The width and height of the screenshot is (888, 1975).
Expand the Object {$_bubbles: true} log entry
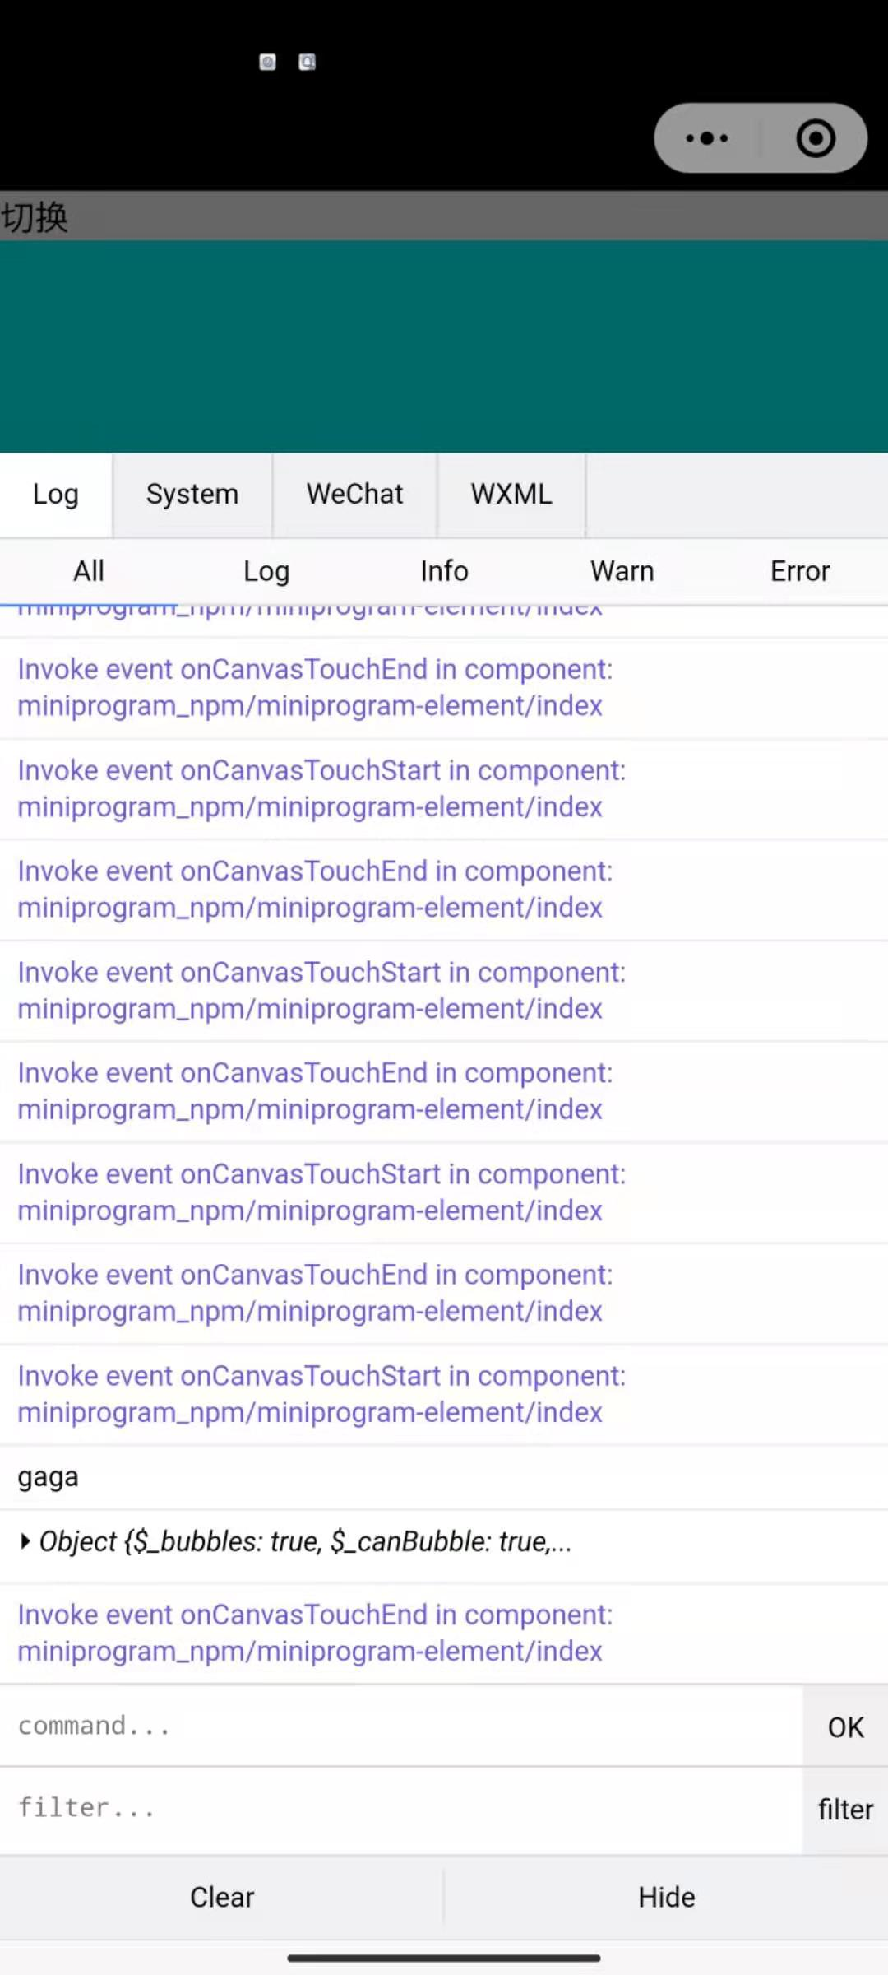[298, 1541]
